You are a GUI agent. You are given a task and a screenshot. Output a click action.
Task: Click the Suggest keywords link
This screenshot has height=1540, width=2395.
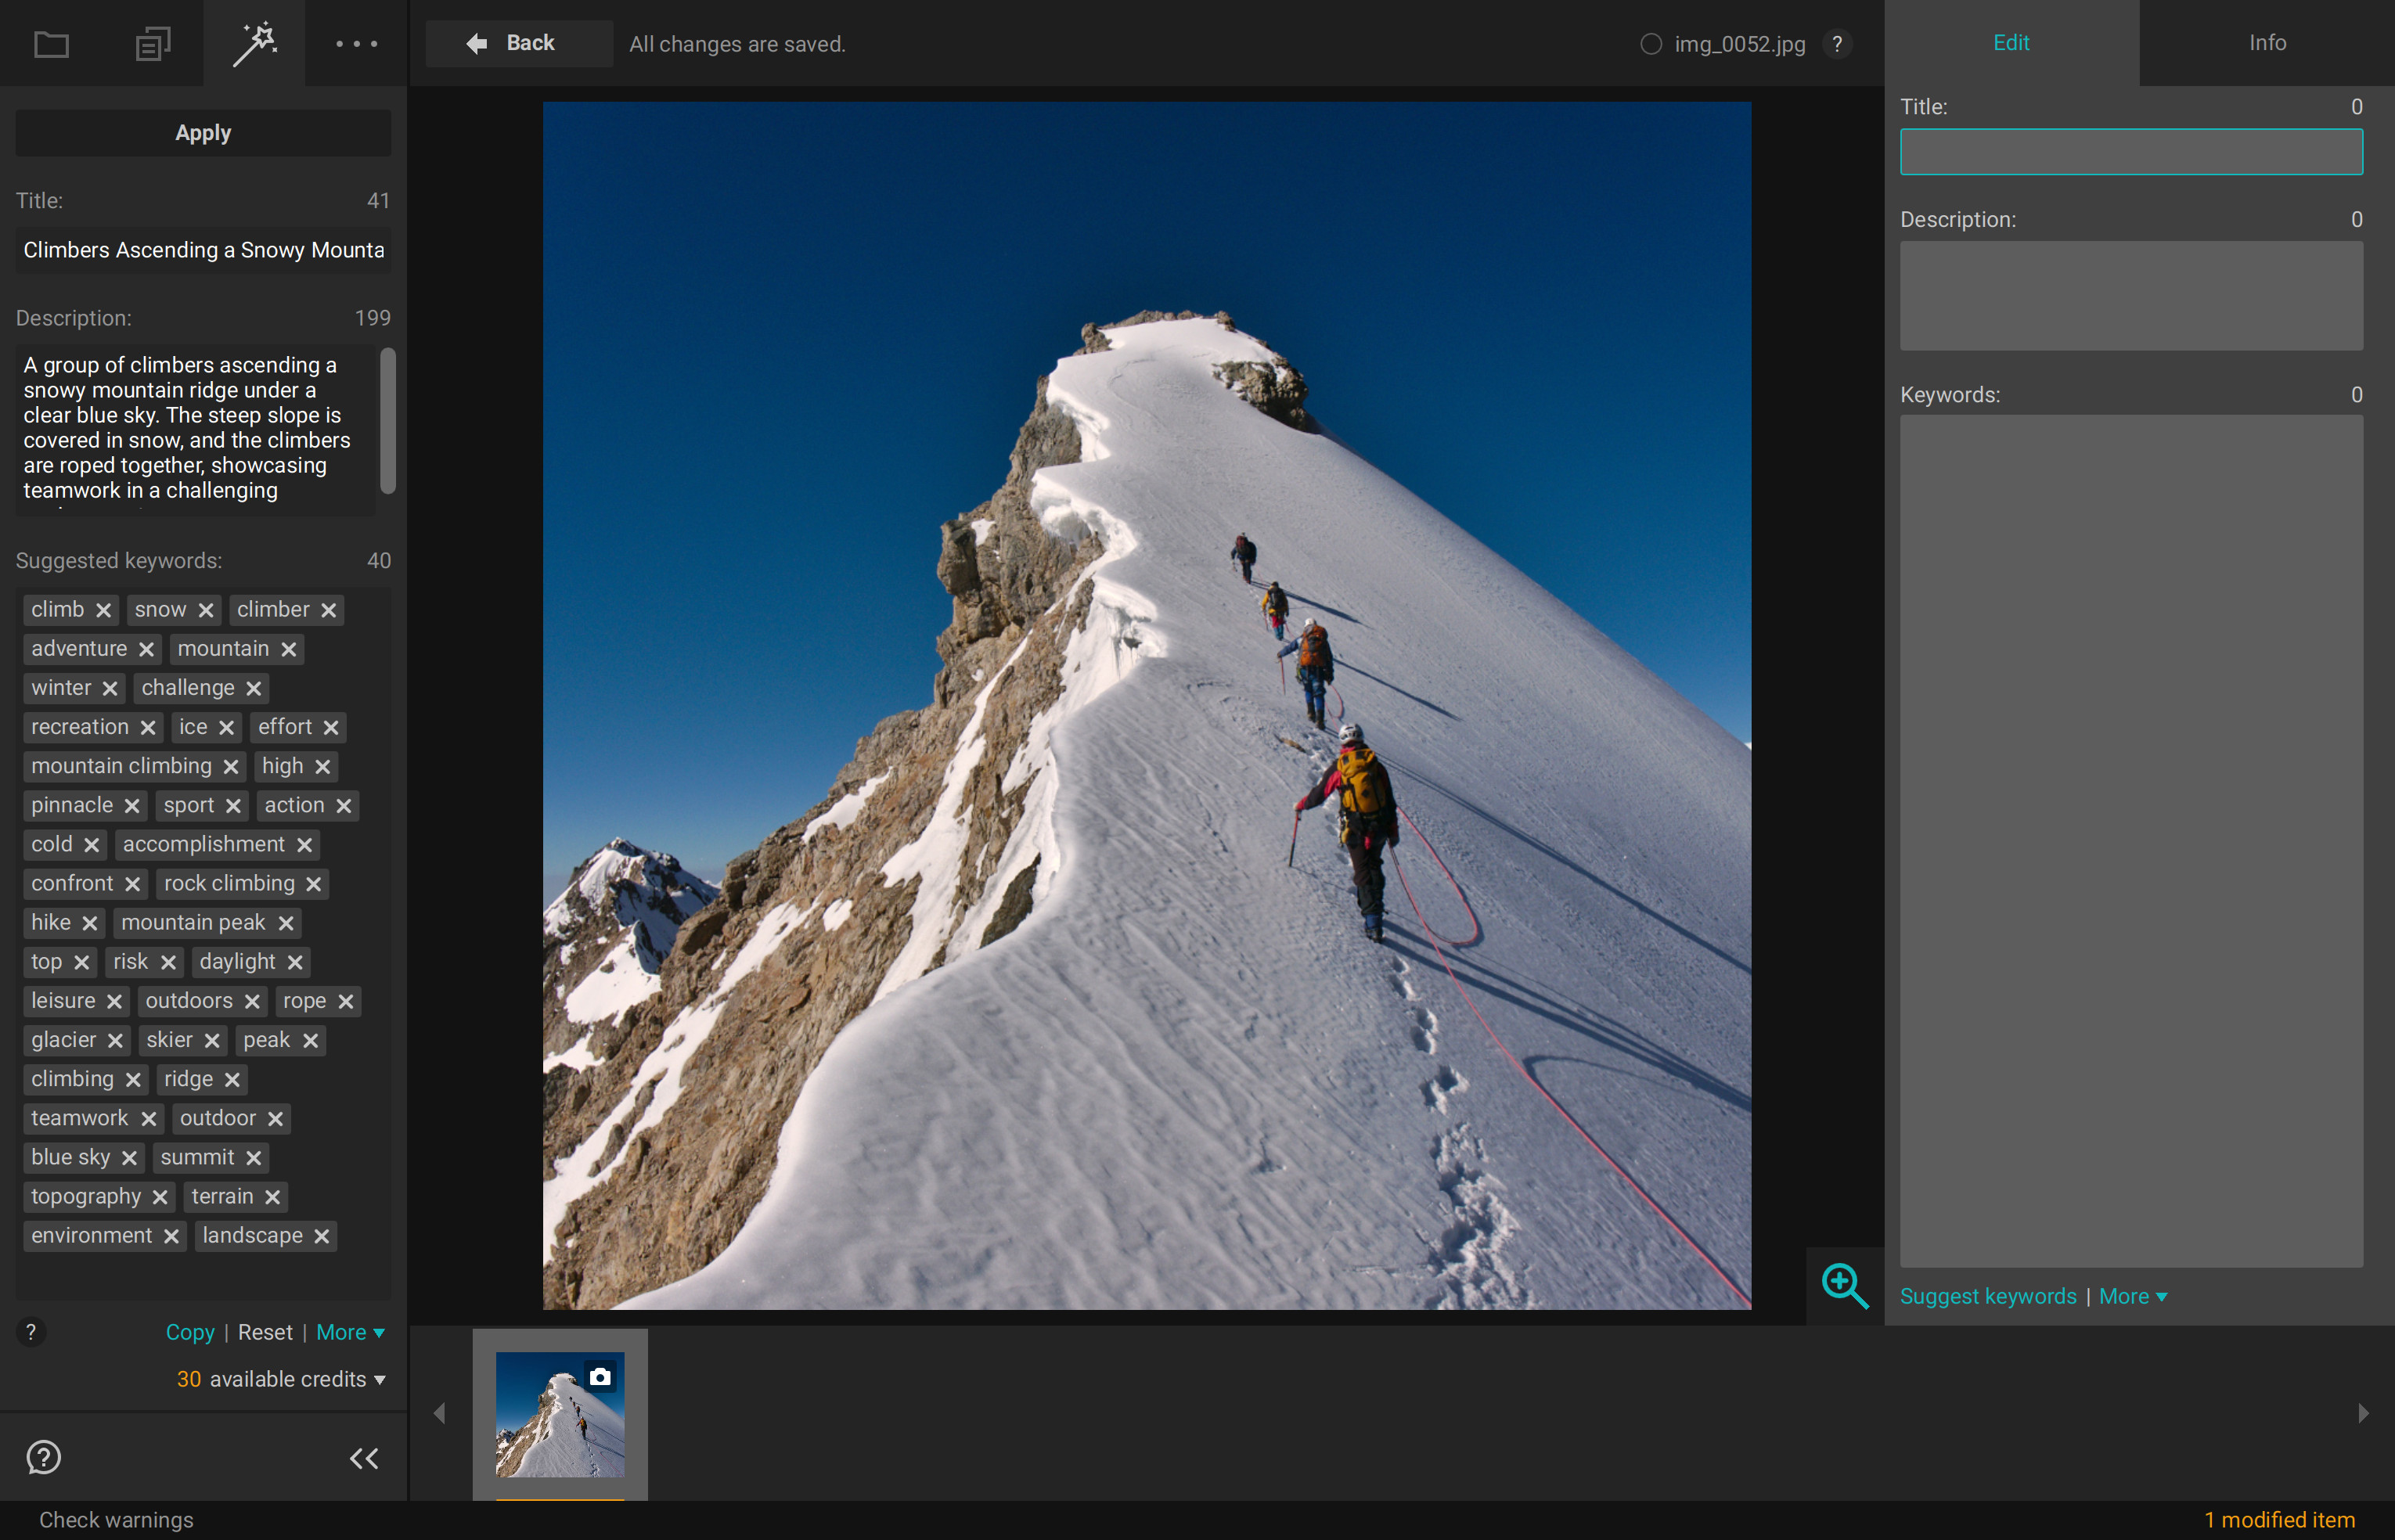tap(1987, 1296)
